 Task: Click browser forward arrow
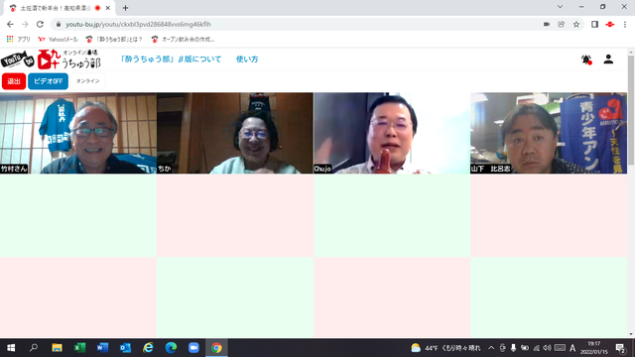(25, 24)
